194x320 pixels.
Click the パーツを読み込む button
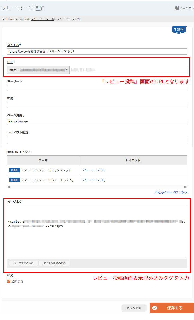pos(24,263)
